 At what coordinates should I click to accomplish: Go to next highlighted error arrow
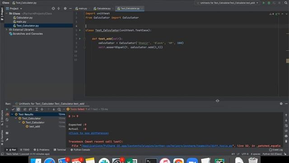[x=287, y=14]
